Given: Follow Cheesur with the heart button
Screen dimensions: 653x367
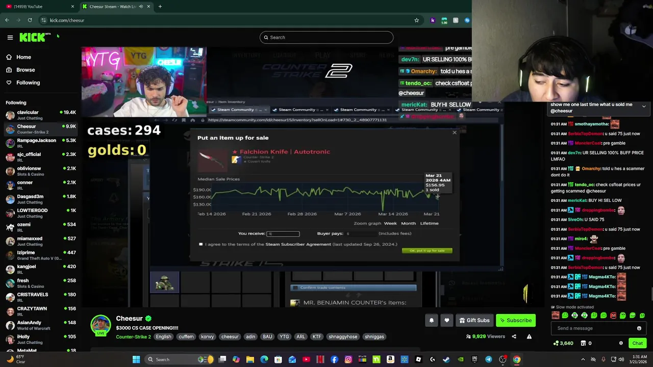Looking at the screenshot, I should [x=447, y=320].
